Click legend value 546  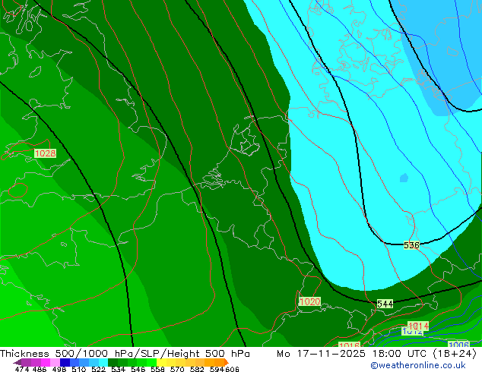138,369
